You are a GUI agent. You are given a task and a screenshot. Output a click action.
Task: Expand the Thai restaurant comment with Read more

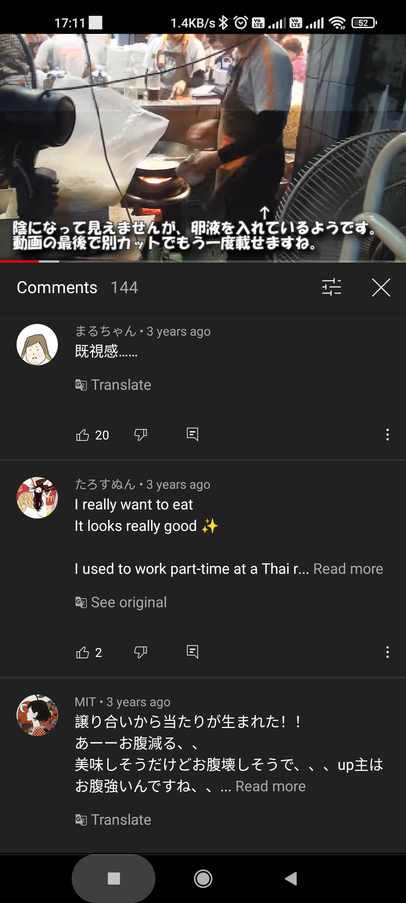[x=348, y=569]
